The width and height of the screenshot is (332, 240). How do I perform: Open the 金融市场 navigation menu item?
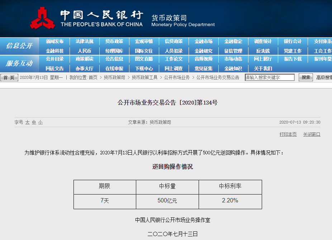click(203, 42)
